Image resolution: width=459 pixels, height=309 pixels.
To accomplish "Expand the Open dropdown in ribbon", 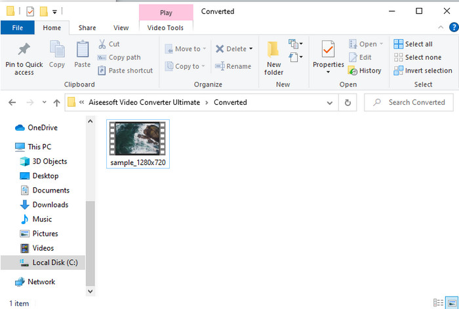I will [381, 44].
